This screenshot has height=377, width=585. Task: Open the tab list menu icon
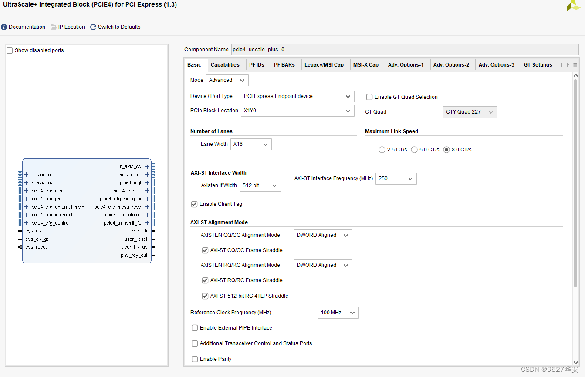click(575, 65)
